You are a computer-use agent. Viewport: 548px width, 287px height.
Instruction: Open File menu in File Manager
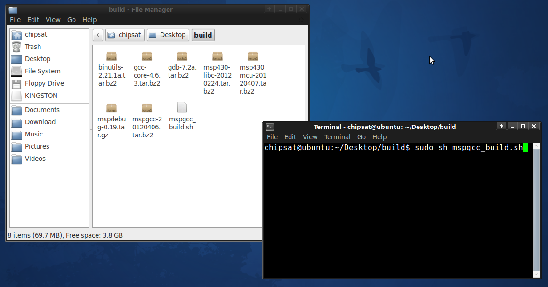[x=15, y=20]
